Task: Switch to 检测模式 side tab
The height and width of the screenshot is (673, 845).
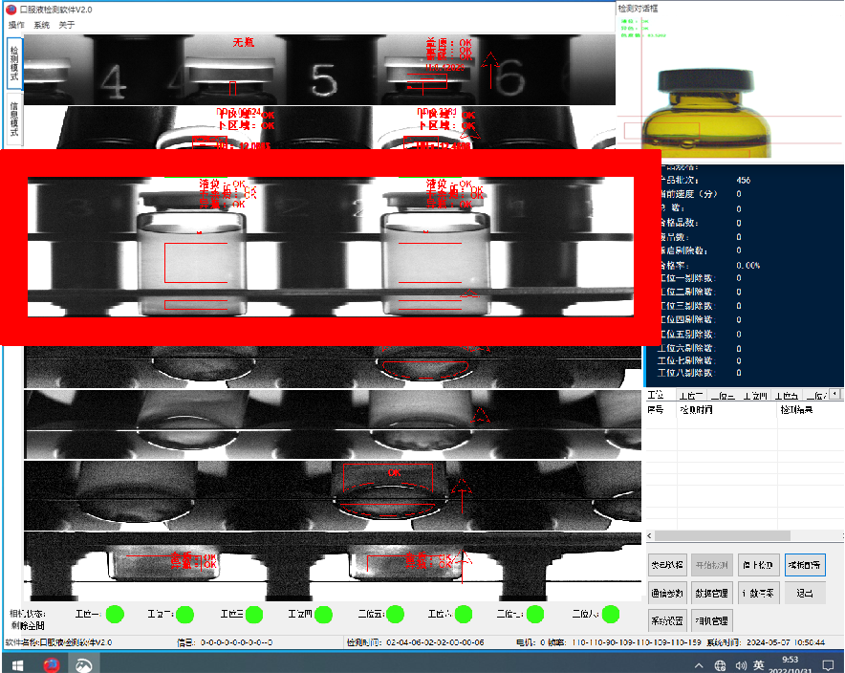Action: point(13,61)
